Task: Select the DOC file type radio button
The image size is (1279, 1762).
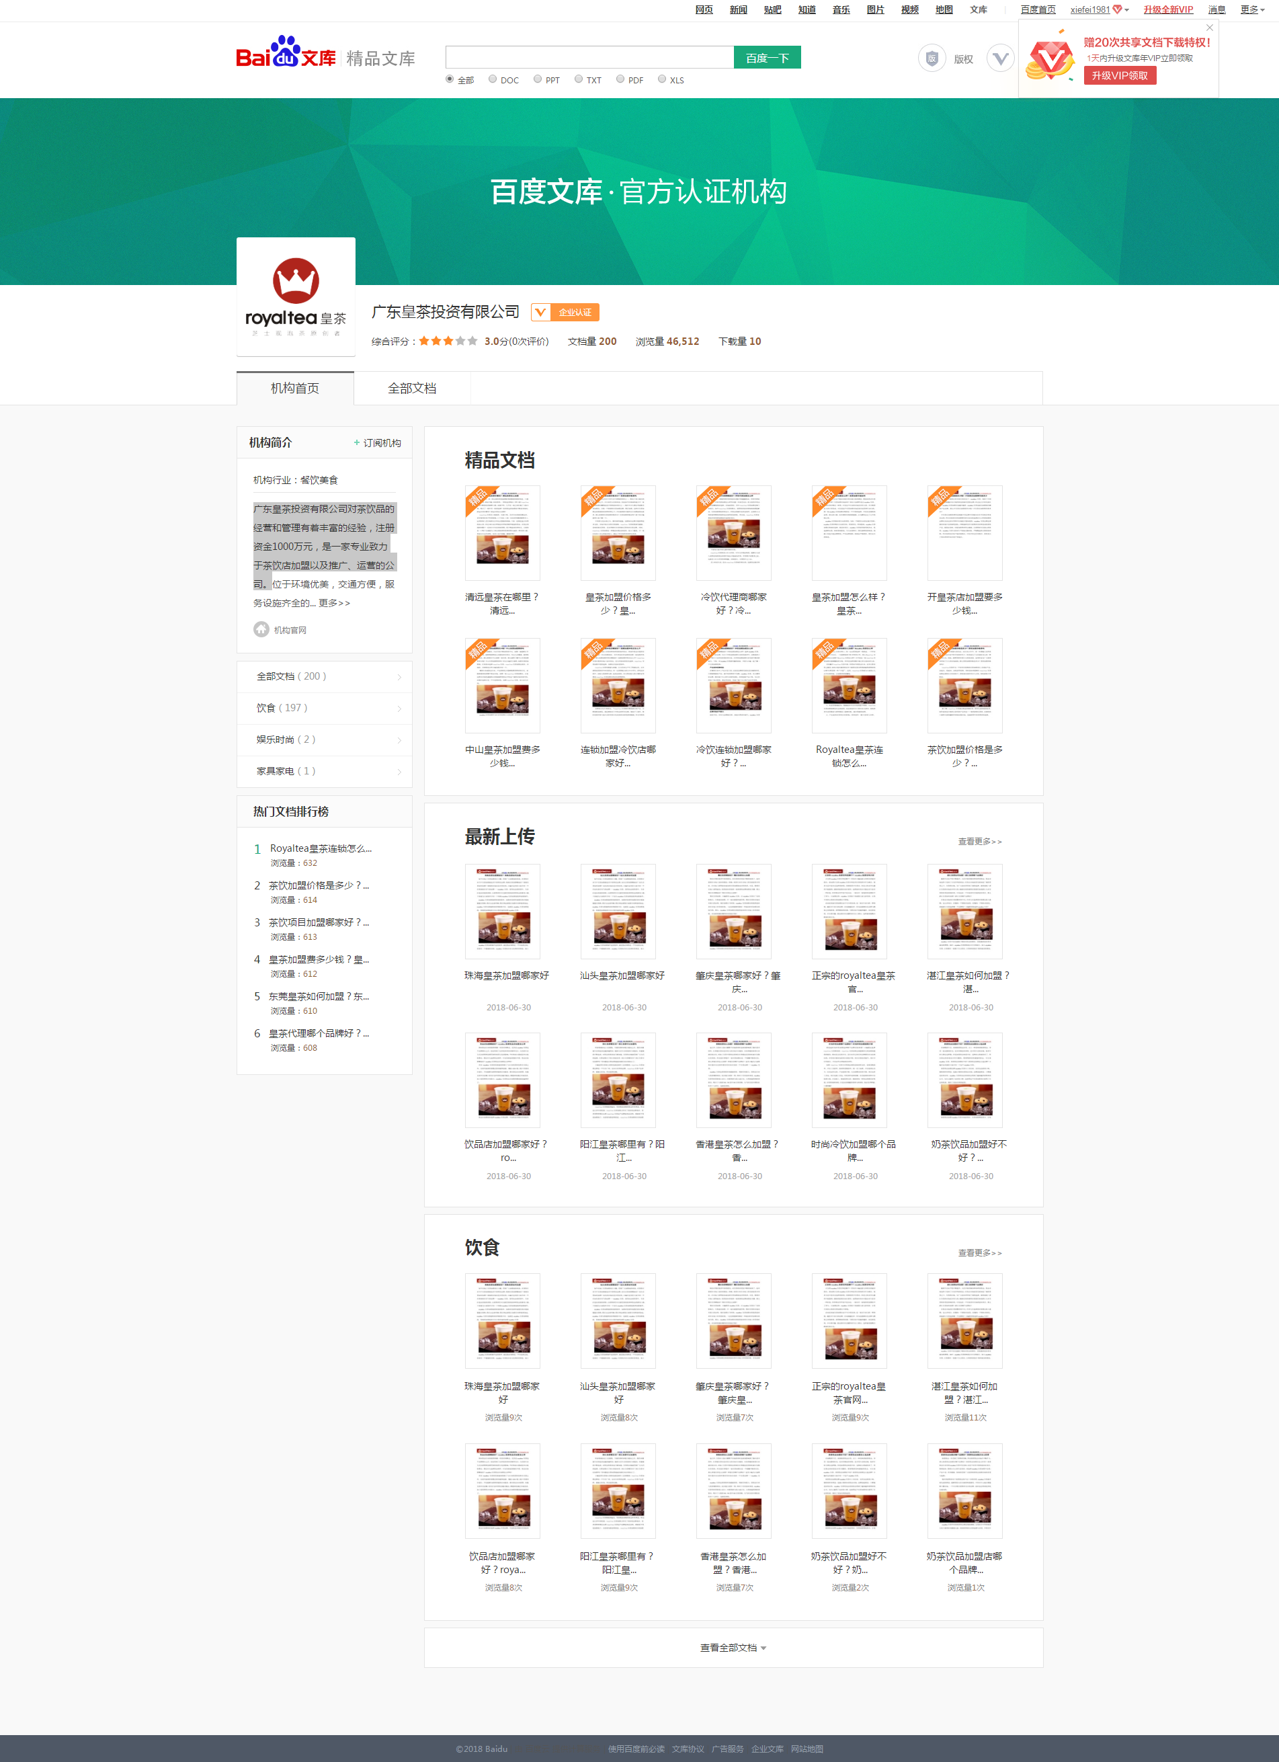Action: coord(493,79)
